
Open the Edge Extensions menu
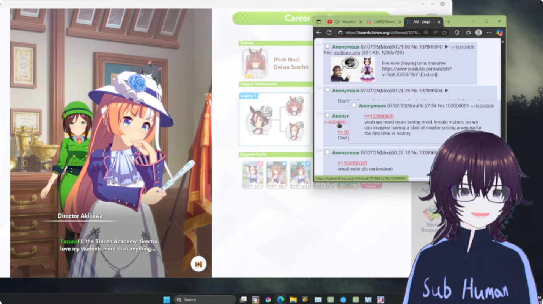pos(457,33)
